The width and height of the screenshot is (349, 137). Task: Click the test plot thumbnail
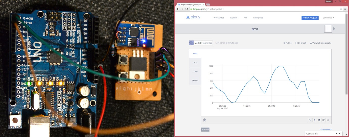tap(328, 29)
